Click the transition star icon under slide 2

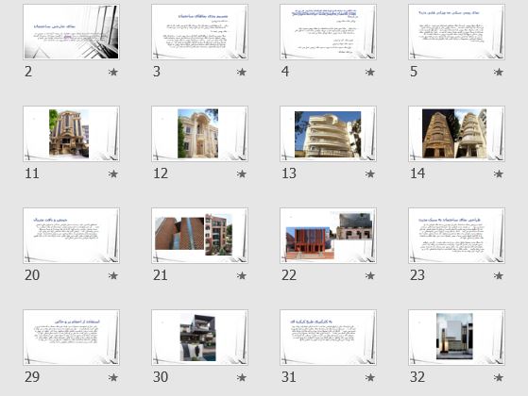coord(113,72)
